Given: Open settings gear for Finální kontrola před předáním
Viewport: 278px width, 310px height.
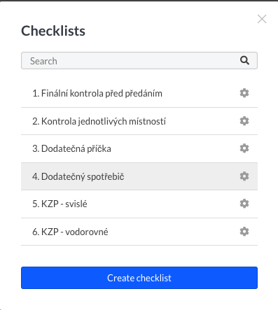Looking at the screenshot, I should pos(244,93).
